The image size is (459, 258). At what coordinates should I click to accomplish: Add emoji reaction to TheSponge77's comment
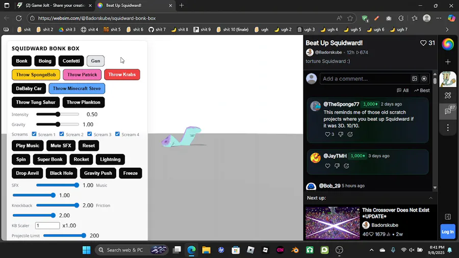tap(350, 134)
